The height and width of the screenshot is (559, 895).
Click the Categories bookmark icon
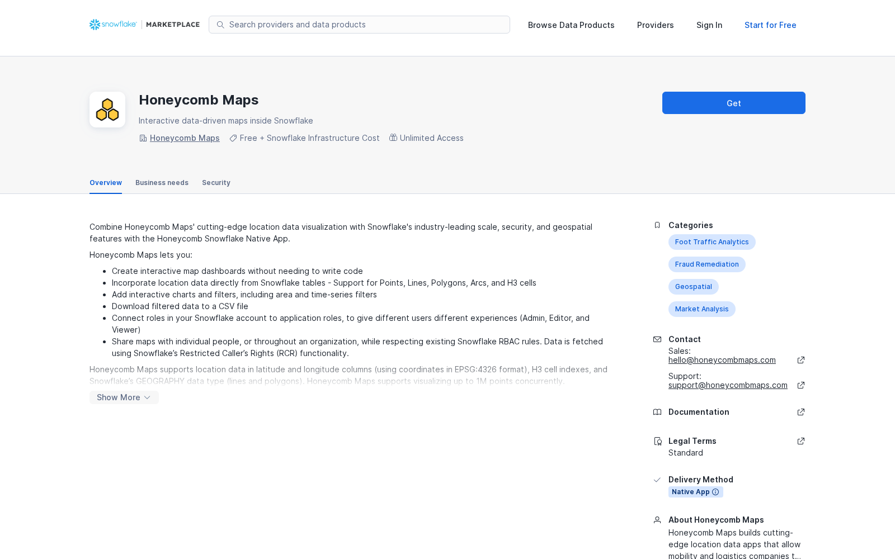(657, 225)
